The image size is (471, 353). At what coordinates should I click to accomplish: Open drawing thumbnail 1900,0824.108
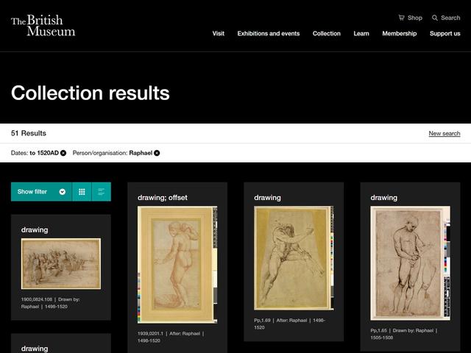pos(61,264)
